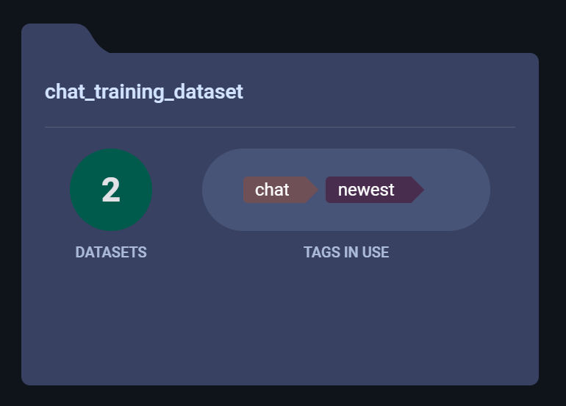The image size is (566, 406).
Task: Click the pointed tip of newest tag
Action: click(419, 190)
